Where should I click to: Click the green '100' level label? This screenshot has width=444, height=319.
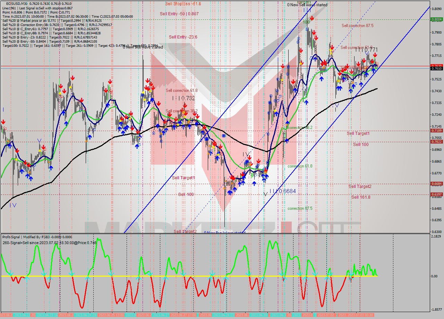coord(306,22)
